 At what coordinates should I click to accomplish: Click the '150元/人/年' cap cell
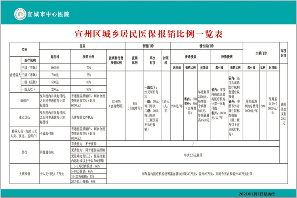pos(166,106)
